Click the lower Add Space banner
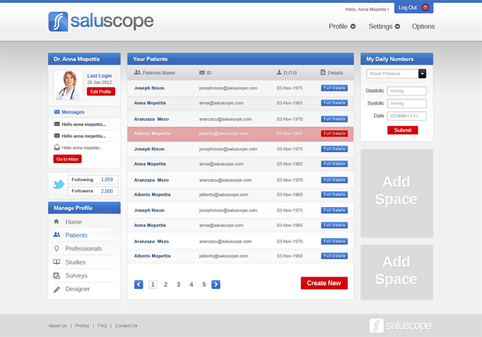Image resolution: width=482 pixels, height=337 pixels. tap(397, 272)
